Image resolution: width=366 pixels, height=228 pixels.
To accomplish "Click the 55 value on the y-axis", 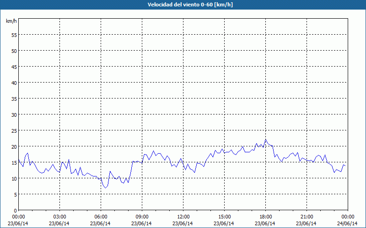I will pyautogui.click(x=14, y=35).
